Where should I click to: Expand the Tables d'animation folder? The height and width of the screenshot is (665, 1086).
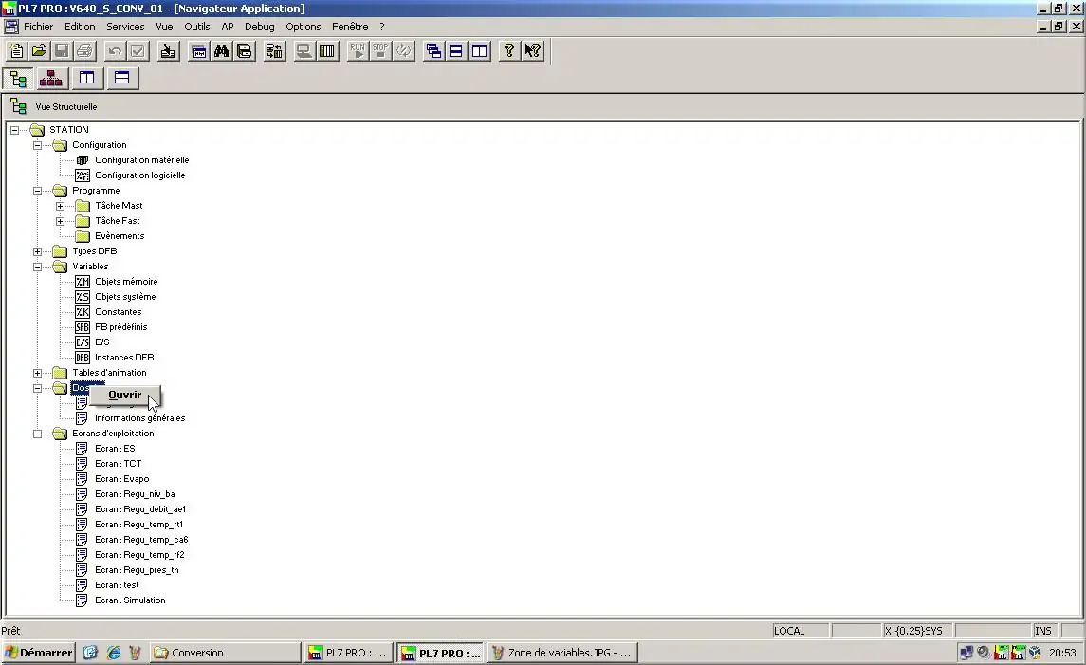pyautogui.click(x=37, y=374)
